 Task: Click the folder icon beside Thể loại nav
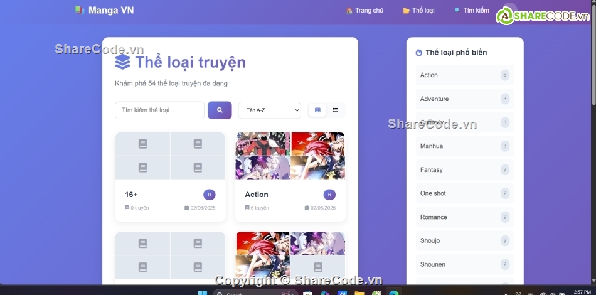tap(407, 11)
